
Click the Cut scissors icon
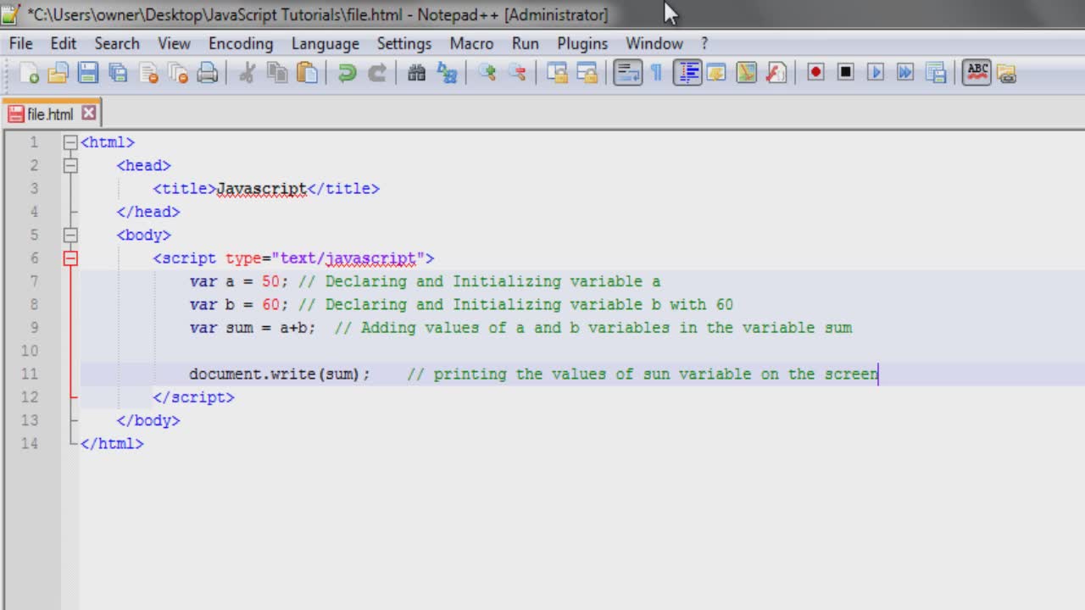[x=247, y=73]
